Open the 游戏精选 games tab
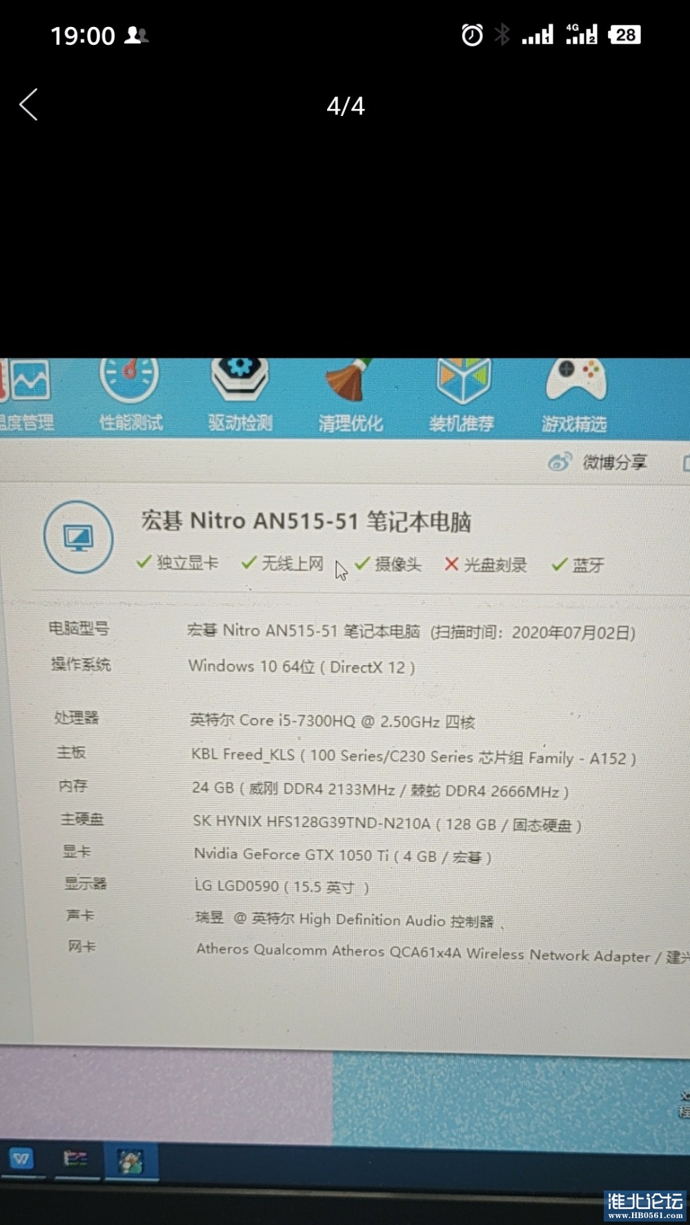This screenshot has height=1225, width=690. pos(574,396)
